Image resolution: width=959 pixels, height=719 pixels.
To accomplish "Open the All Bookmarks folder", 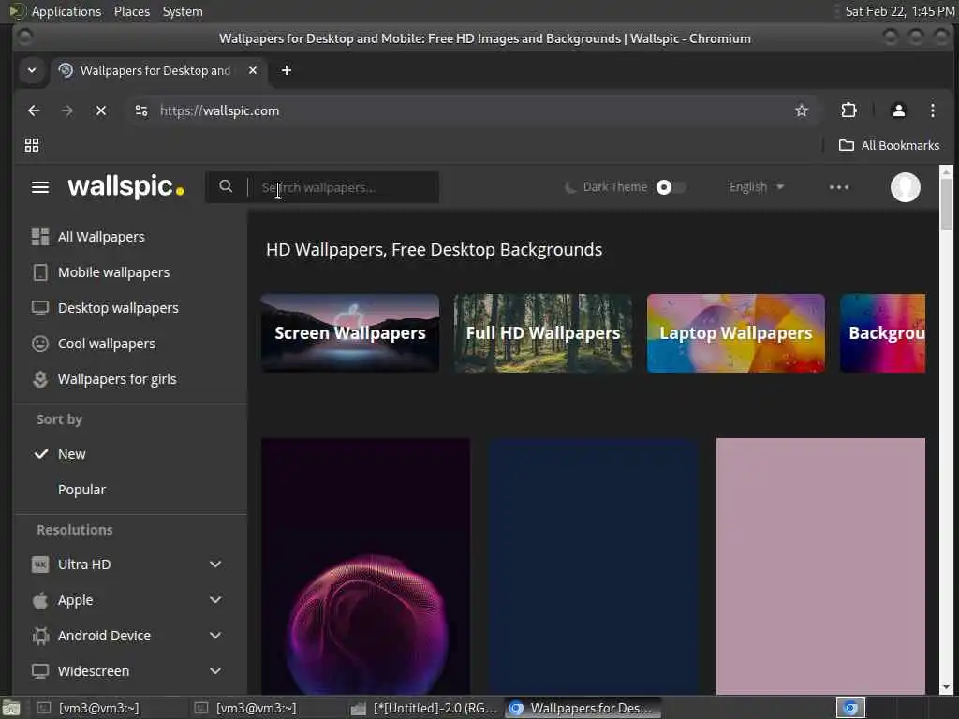I will click(890, 145).
